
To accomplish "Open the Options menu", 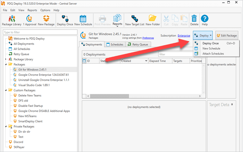I will (45, 10).
